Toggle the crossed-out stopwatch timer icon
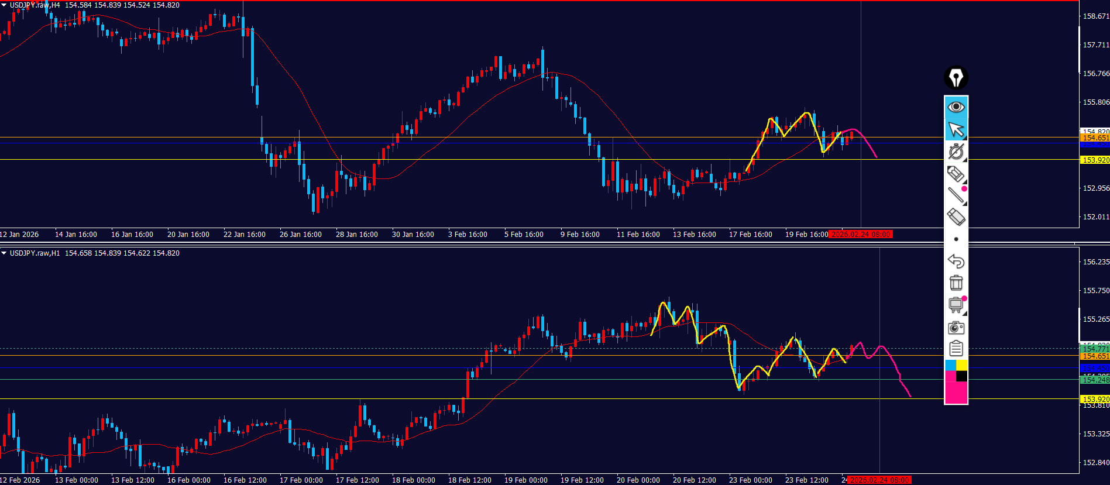Viewport: 1110px width, 485px height. (x=956, y=152)
